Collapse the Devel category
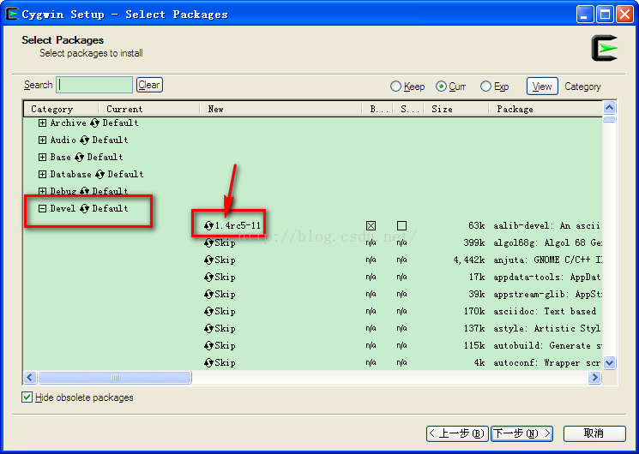The image size is (639, 454). [42, 208]
